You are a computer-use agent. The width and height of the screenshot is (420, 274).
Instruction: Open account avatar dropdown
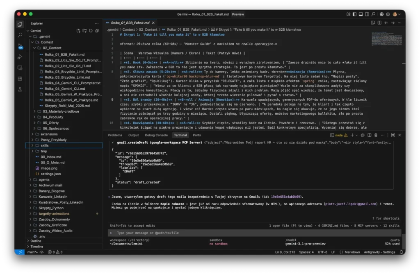pyautogui.click(x=397, y=14)
